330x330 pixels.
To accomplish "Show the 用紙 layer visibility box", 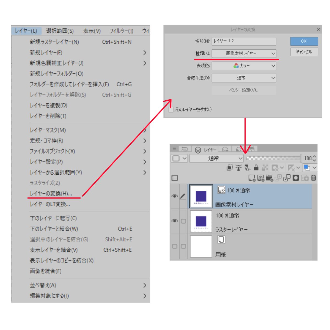I will 174,246.
